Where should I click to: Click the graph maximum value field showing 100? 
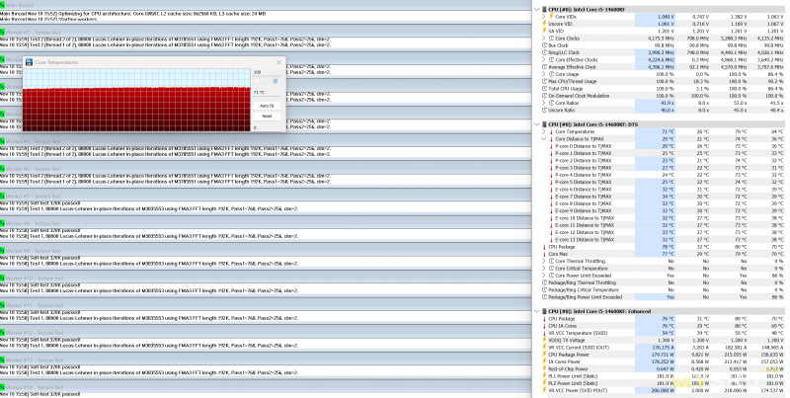[259, 72]
